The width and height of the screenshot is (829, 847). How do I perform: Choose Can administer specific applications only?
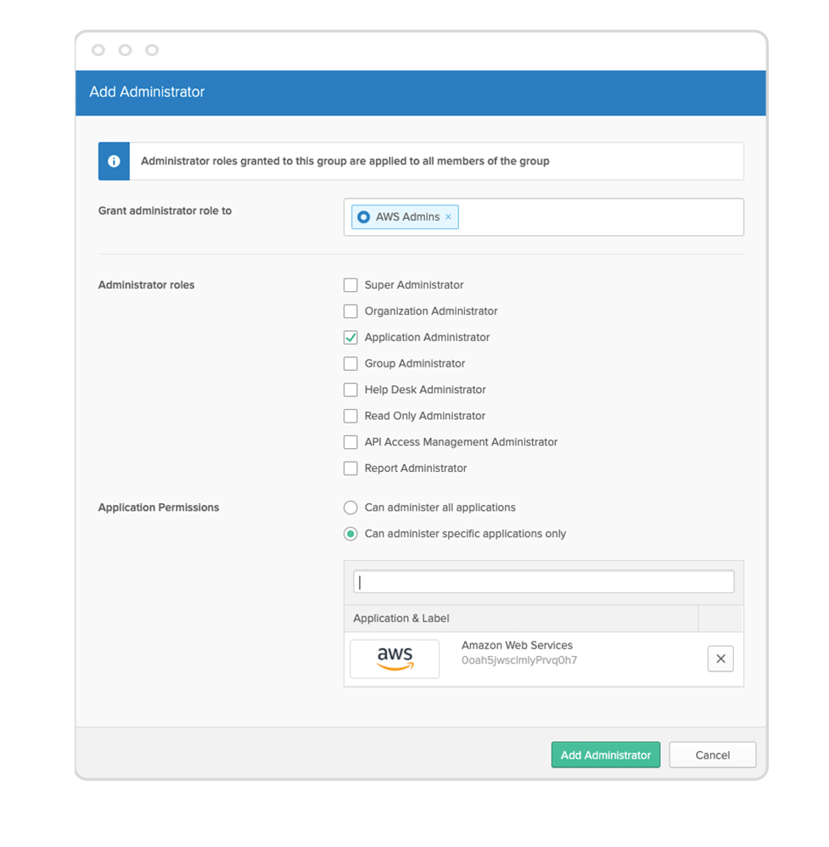[x=350, y=534]
